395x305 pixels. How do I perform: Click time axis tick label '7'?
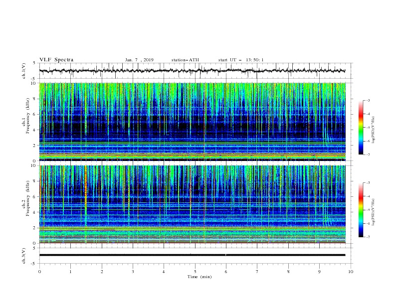pos(257,272)
